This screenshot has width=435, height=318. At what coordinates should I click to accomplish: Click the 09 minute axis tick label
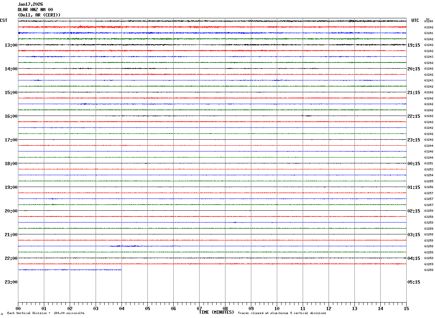pyautogui.click(x=251, y=309)
